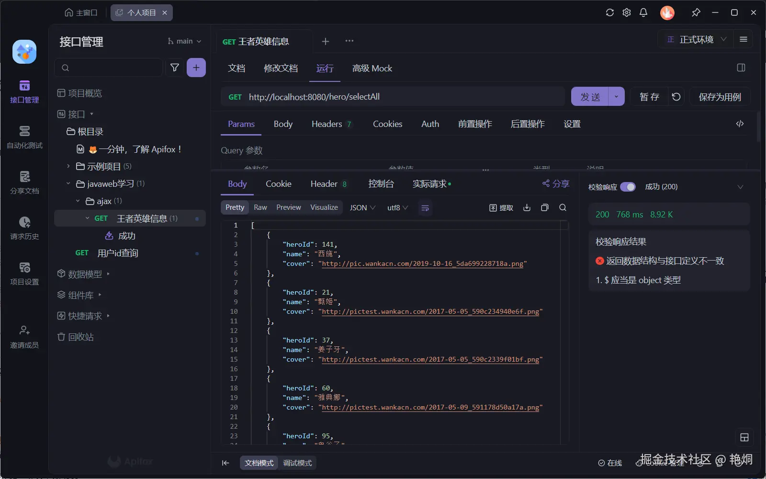
Task: Collapse the ajax folder
Action: click(78, 201)
